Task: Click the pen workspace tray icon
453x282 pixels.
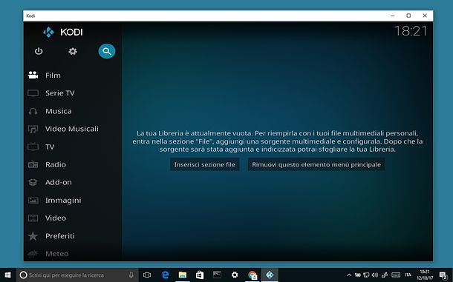Action: [x=385, y=275]
